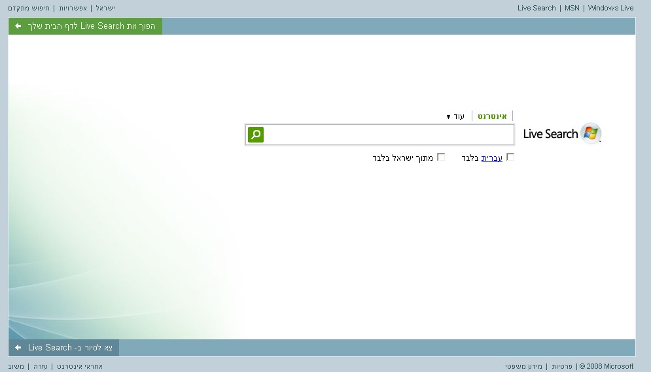Click the עזרה help link

tap(41, 367)
